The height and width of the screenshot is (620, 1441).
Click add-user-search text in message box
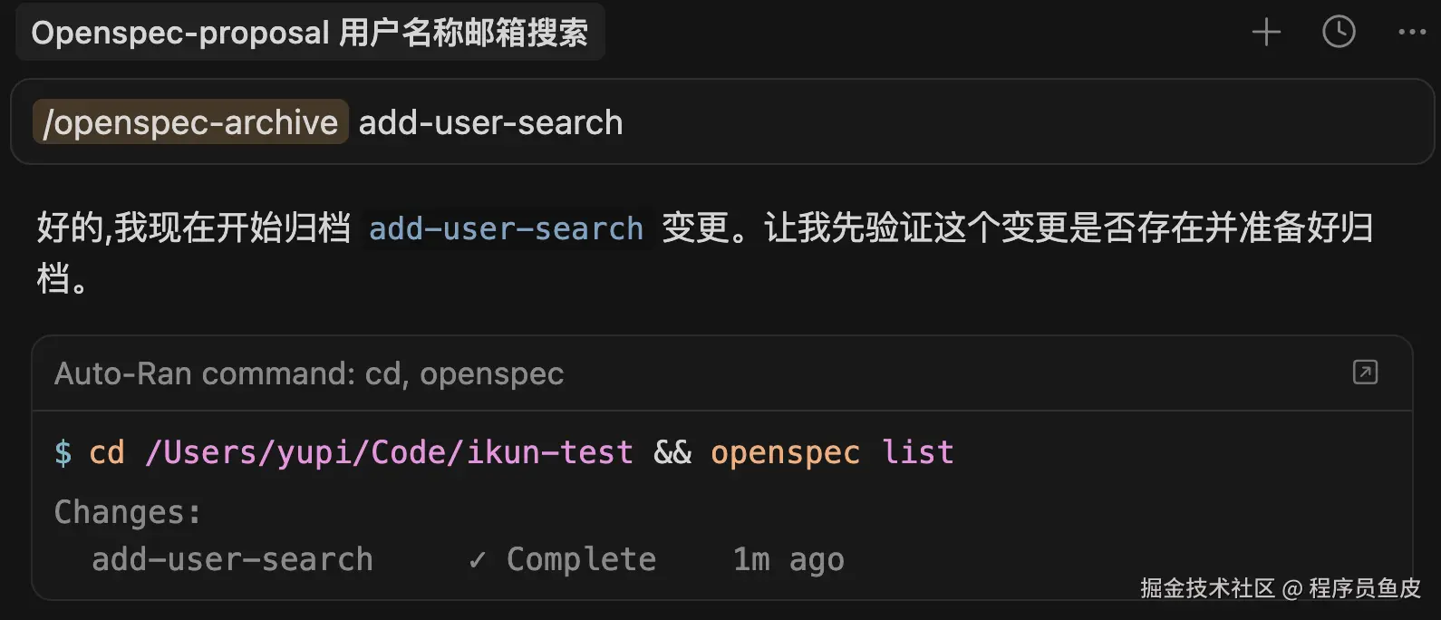coord(490,122)
